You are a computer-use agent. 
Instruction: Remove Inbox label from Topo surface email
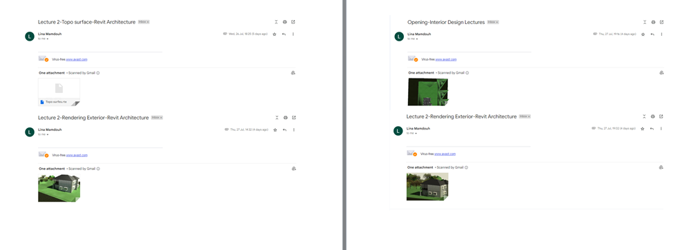click(148, 21)
